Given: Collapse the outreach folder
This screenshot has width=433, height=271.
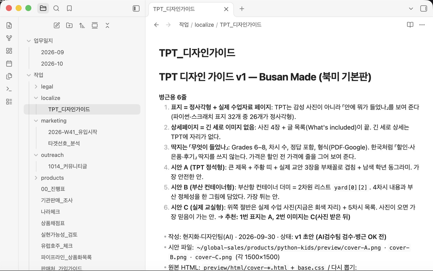Looking at the screenshot, I should coord(36,155).
